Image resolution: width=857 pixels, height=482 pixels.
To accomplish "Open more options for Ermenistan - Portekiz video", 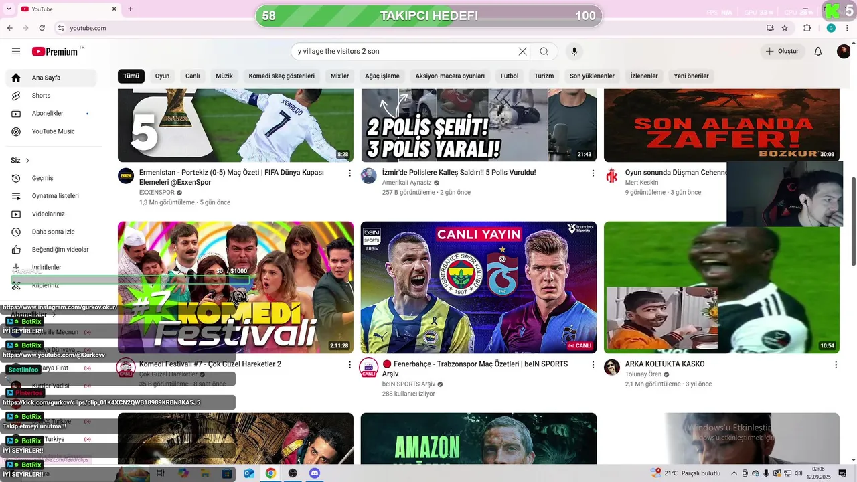I will click(349, 173).
